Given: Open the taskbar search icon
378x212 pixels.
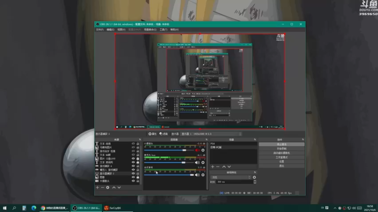Looking at the screenshot, I should click(x=14, y=208).
